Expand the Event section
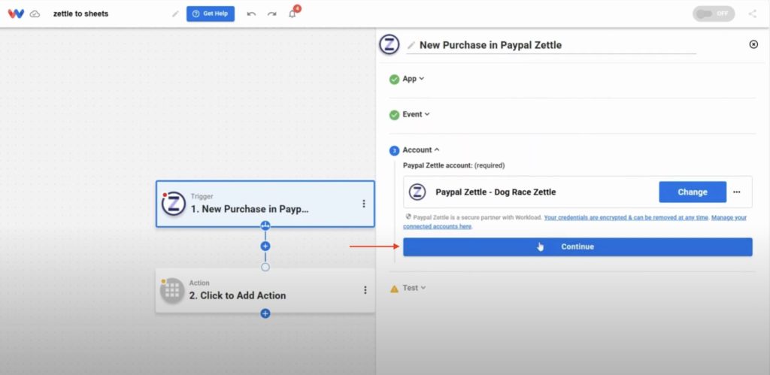Screen dimensions: 770x375 (416, 114)
